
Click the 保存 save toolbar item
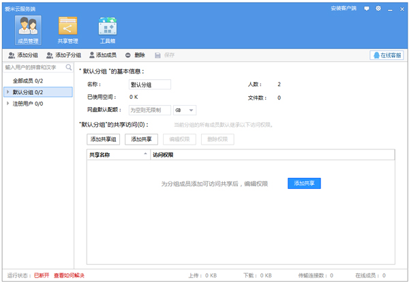point(164,55)
